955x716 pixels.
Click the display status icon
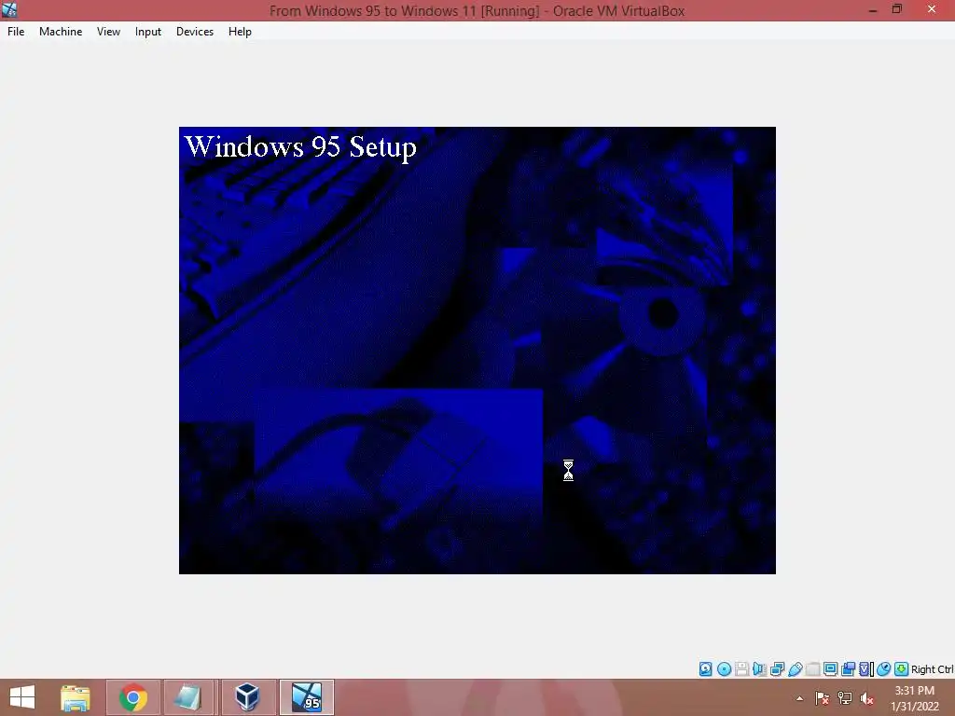click(830, 669)
